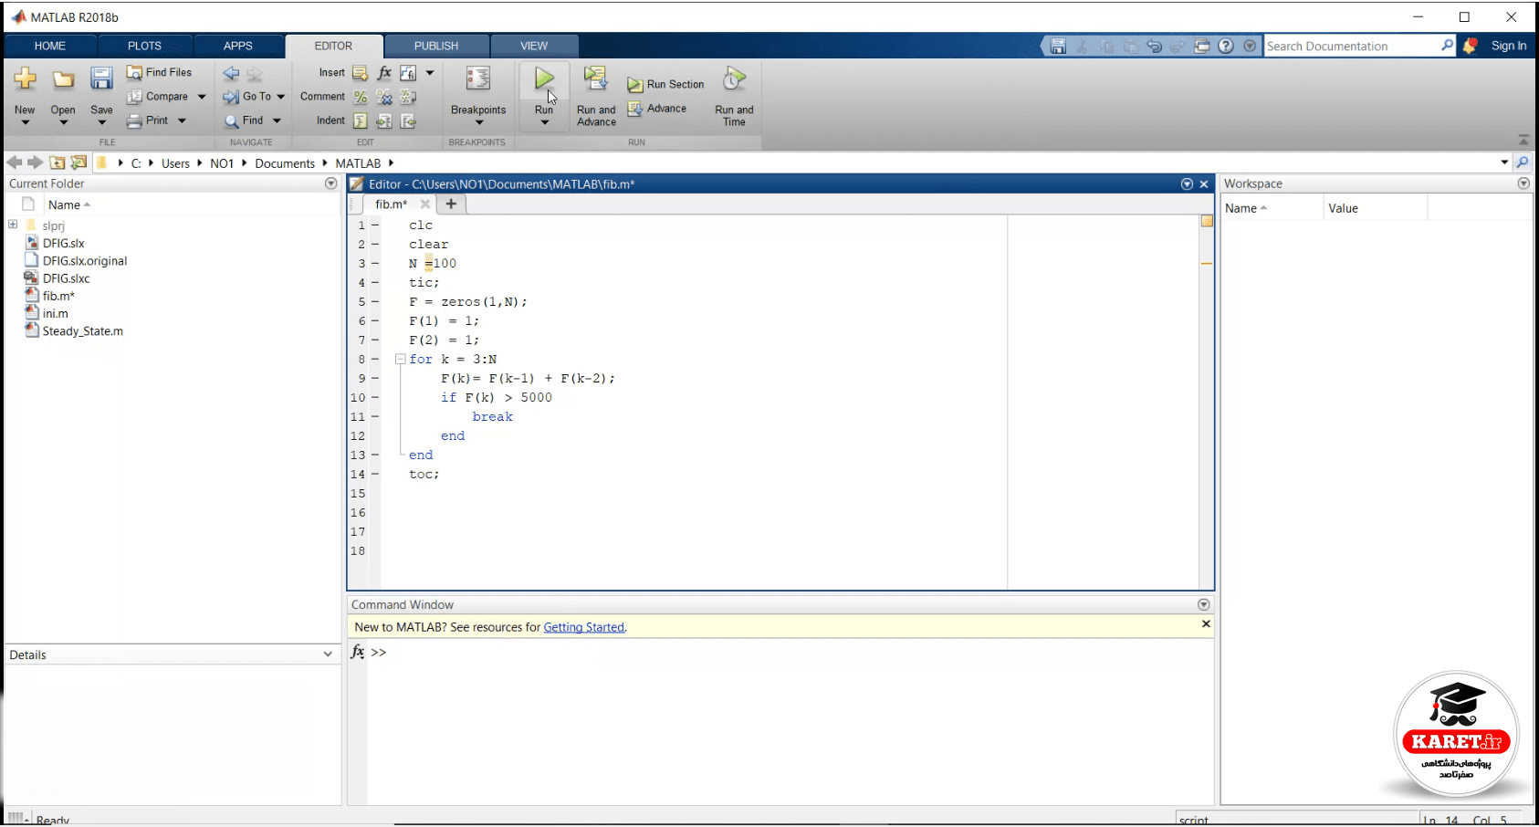Click Sign In
Viewport: 1539px width, 827px height.
pos(1508,46)
